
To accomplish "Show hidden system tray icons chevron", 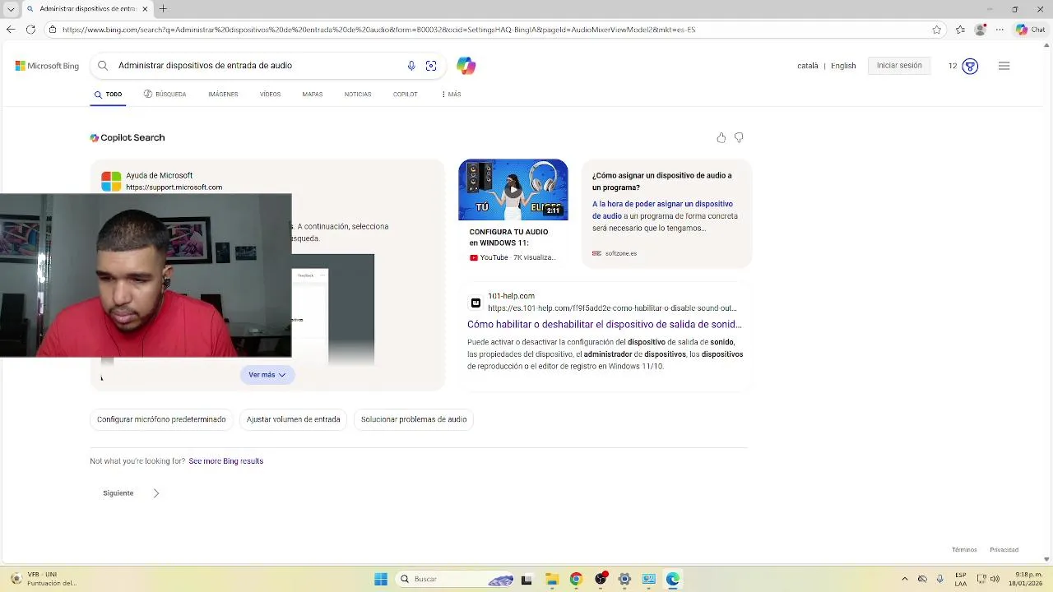I will click(x=905, y=579).
